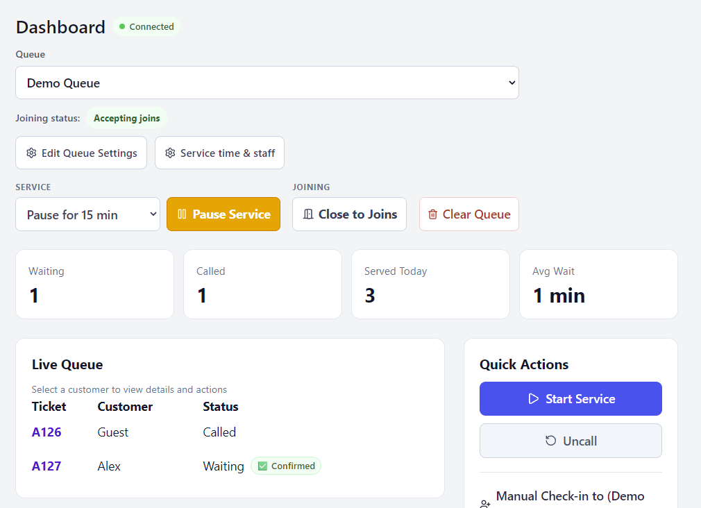The image size is (701, 508).
Task: Click the pause bars icon
Action: tap(182, 214)
